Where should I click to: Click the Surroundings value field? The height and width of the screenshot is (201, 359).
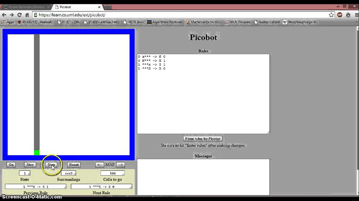(68, 173)
